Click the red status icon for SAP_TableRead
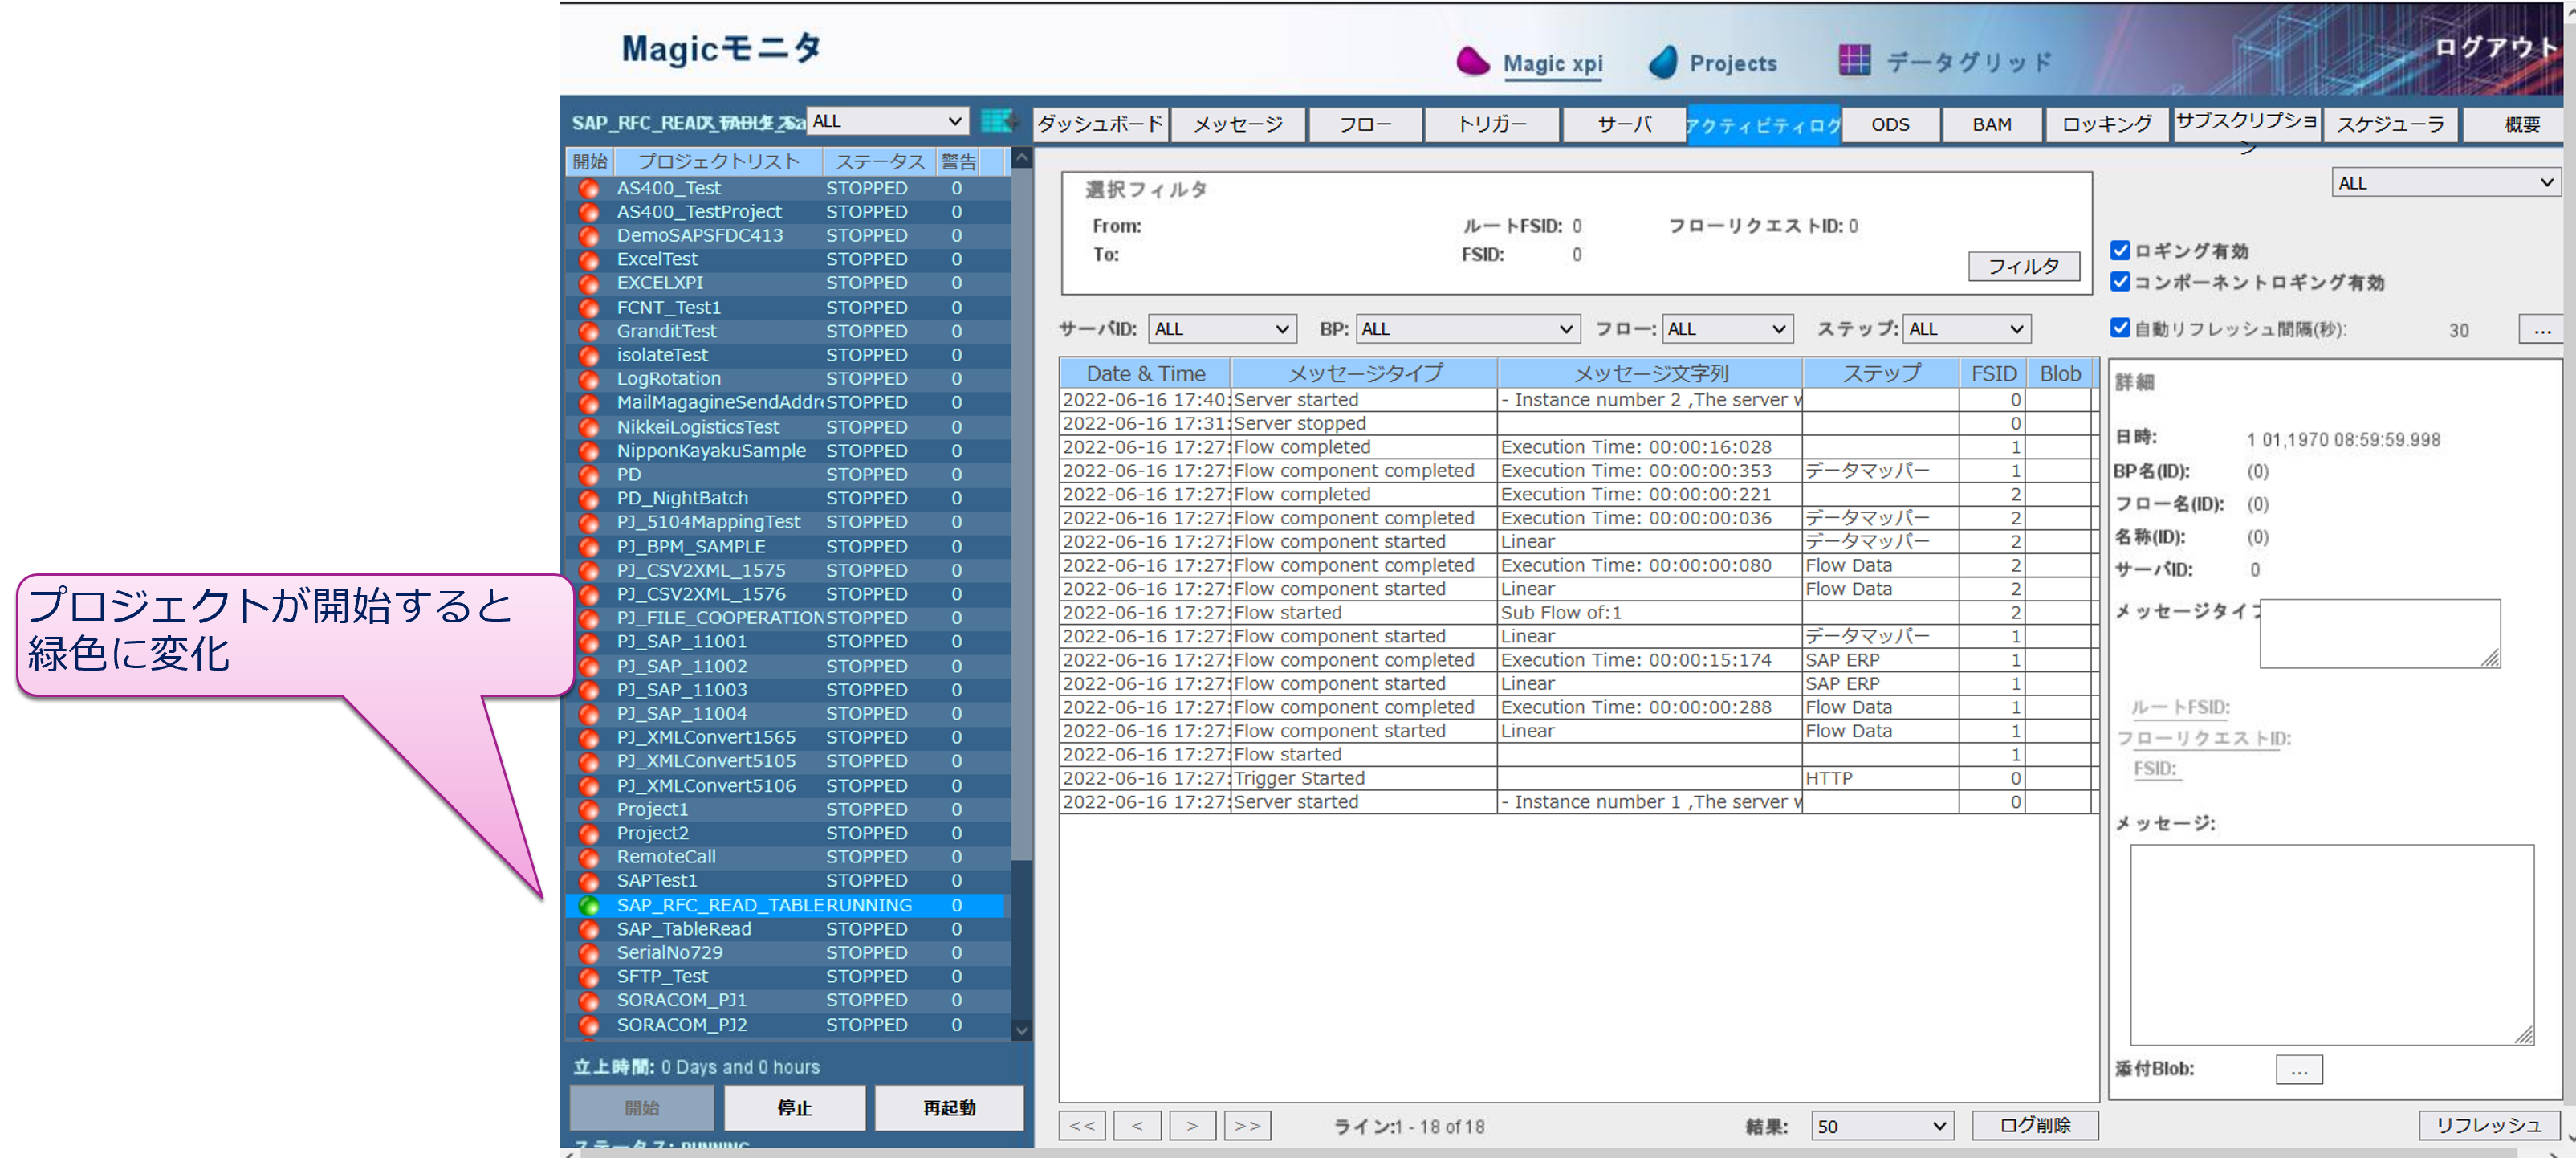Screen dimensions: 2576x1158 point(589,930)
